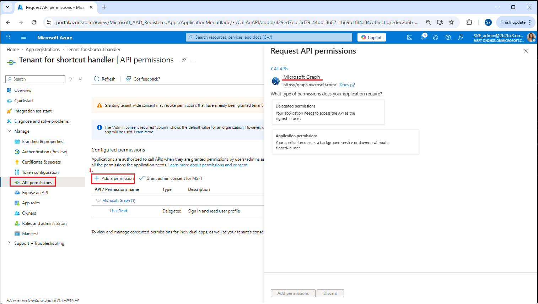Launch Cloud Shell from the top bar

[x=410, y=37]
